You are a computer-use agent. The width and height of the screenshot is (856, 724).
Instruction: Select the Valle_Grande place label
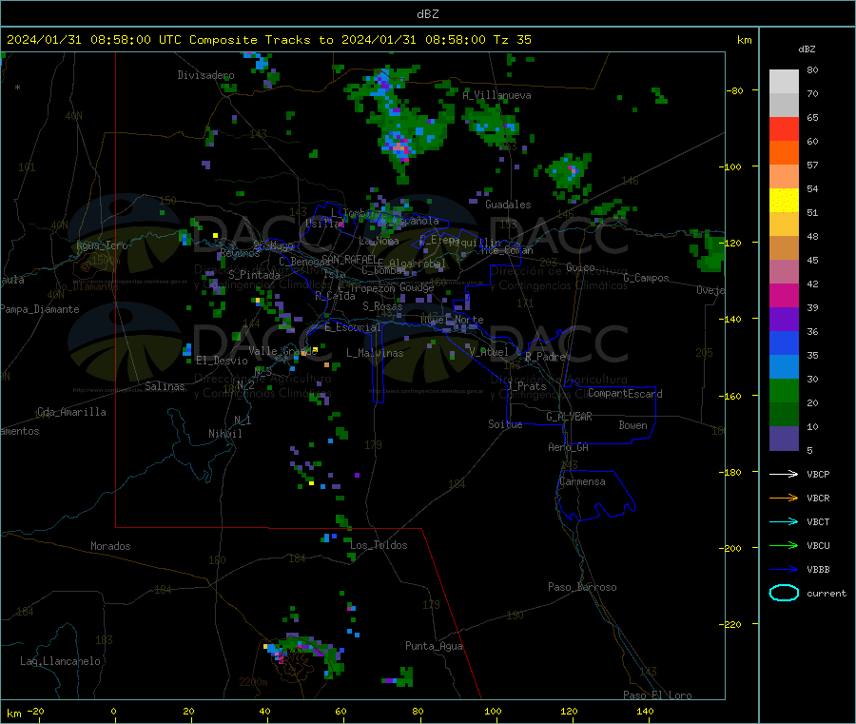pyautogui.click(x=283, y=351)
